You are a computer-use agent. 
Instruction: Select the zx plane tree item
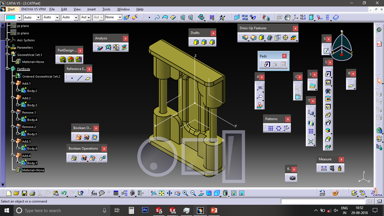pos(23,33)
